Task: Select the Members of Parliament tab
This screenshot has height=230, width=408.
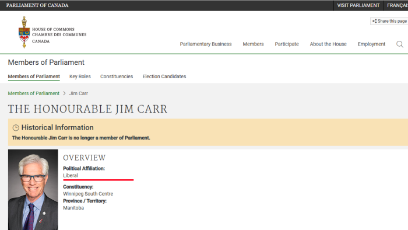Action: pos(34,76)
